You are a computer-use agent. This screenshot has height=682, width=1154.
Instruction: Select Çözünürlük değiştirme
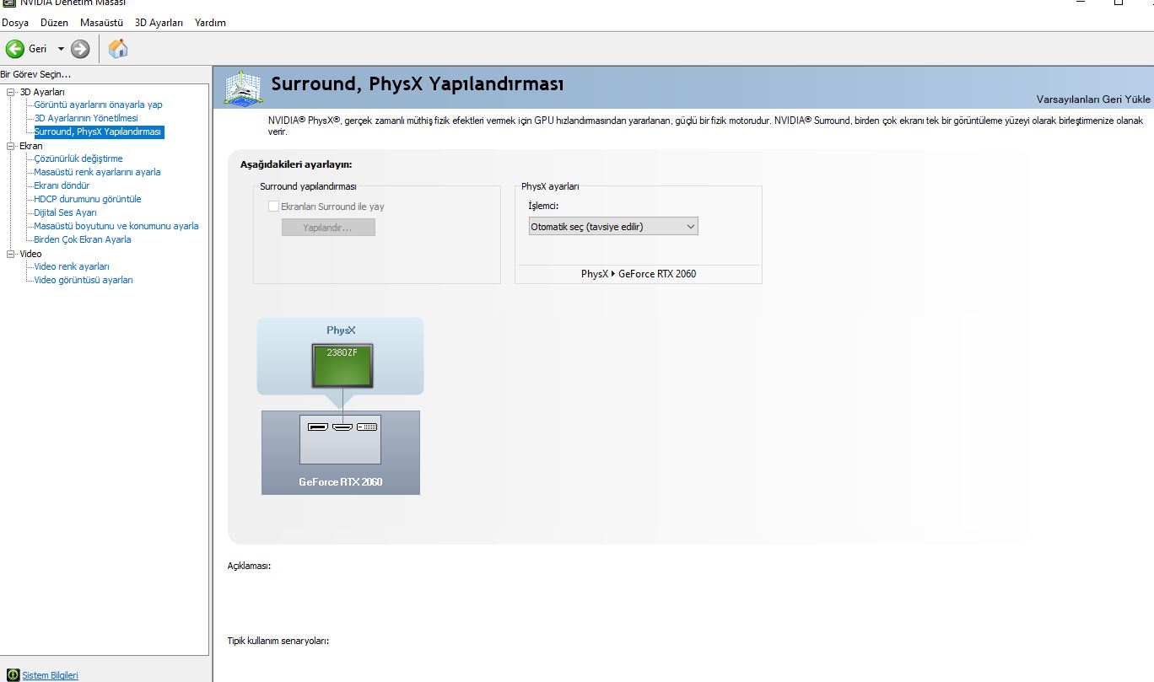click(x=78, y=158)
